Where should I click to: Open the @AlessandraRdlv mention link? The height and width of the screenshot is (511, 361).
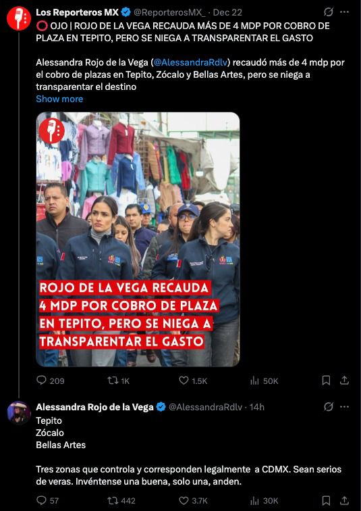click(x=190, y=62)
